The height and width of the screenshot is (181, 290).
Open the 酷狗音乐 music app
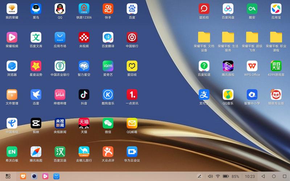click(x=108, y=94)
